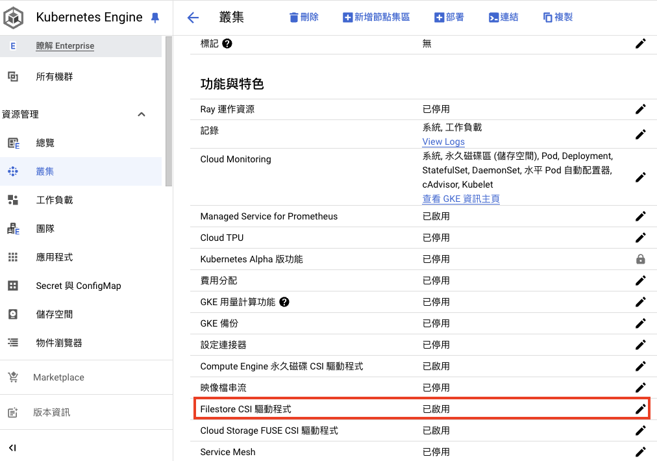Edit Cloud Storage FUSE CSI 驅動程式
657x461 pixels.
[x=640, y=430]
